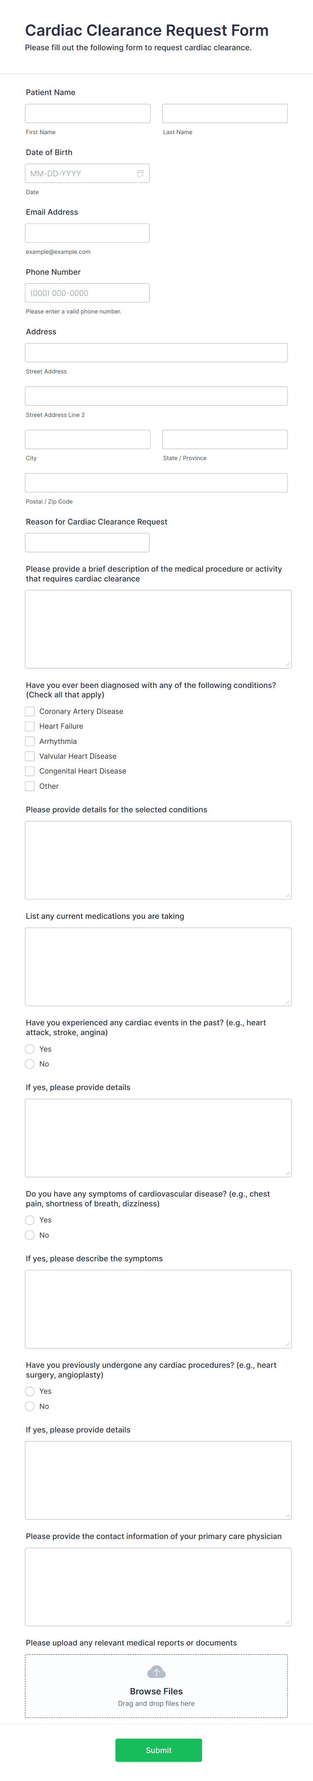
Task: Select No for past cardiac events
Action: pyautogui.click(x=30, y=1064)
